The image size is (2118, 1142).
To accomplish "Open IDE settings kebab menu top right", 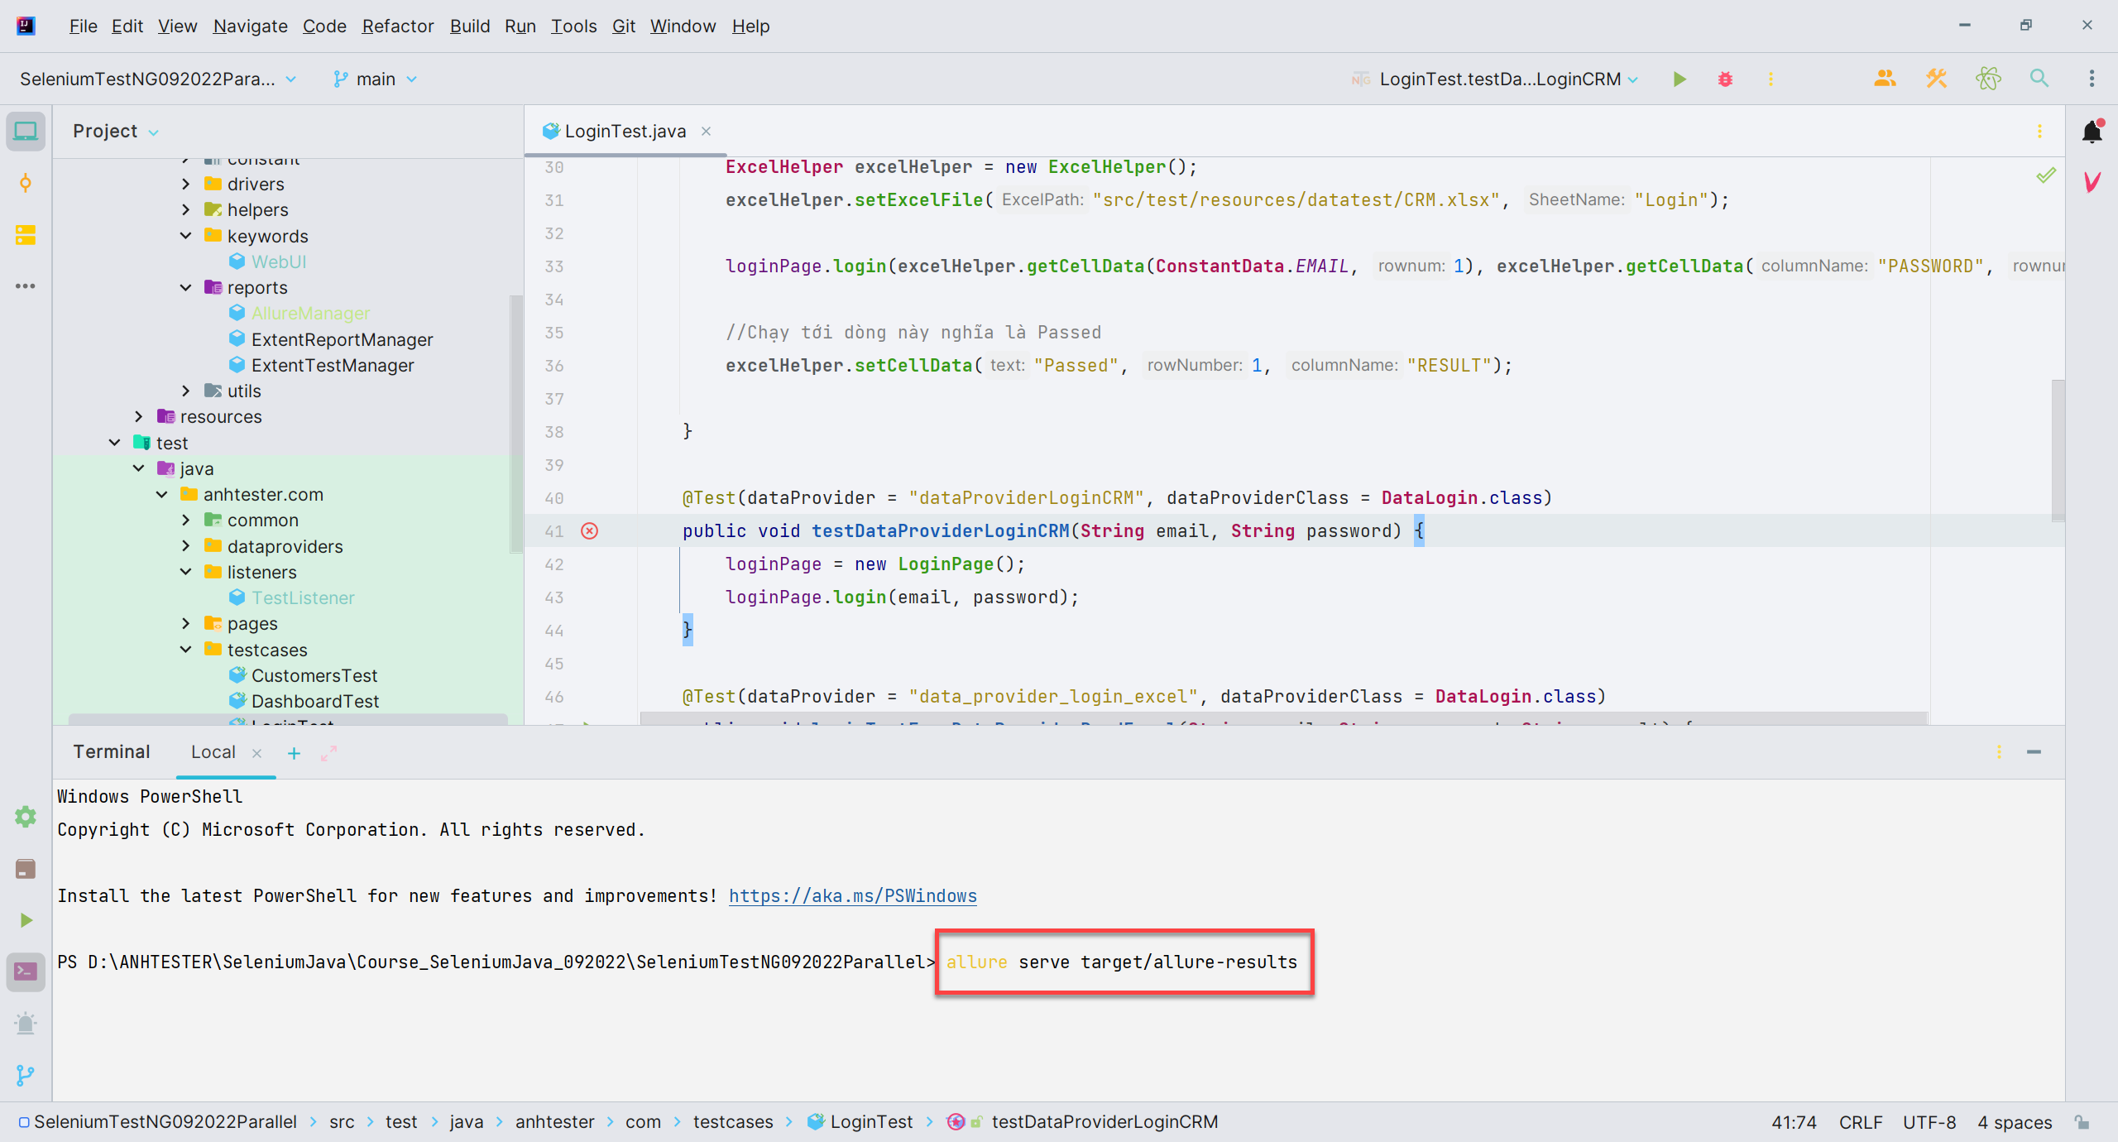I will [2092, 79].
